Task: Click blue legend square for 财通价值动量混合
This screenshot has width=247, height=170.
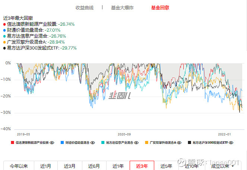Action: [x=62, y=142]
